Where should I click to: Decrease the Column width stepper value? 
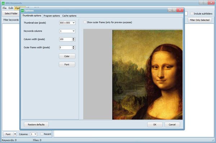click(73, 40)
